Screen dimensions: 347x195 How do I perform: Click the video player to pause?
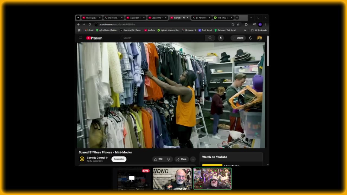171,95
